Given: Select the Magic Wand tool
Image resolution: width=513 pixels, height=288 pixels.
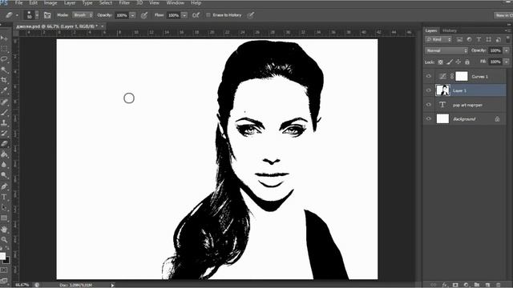Looking at the screenshot, I should [x=4, y=70].
